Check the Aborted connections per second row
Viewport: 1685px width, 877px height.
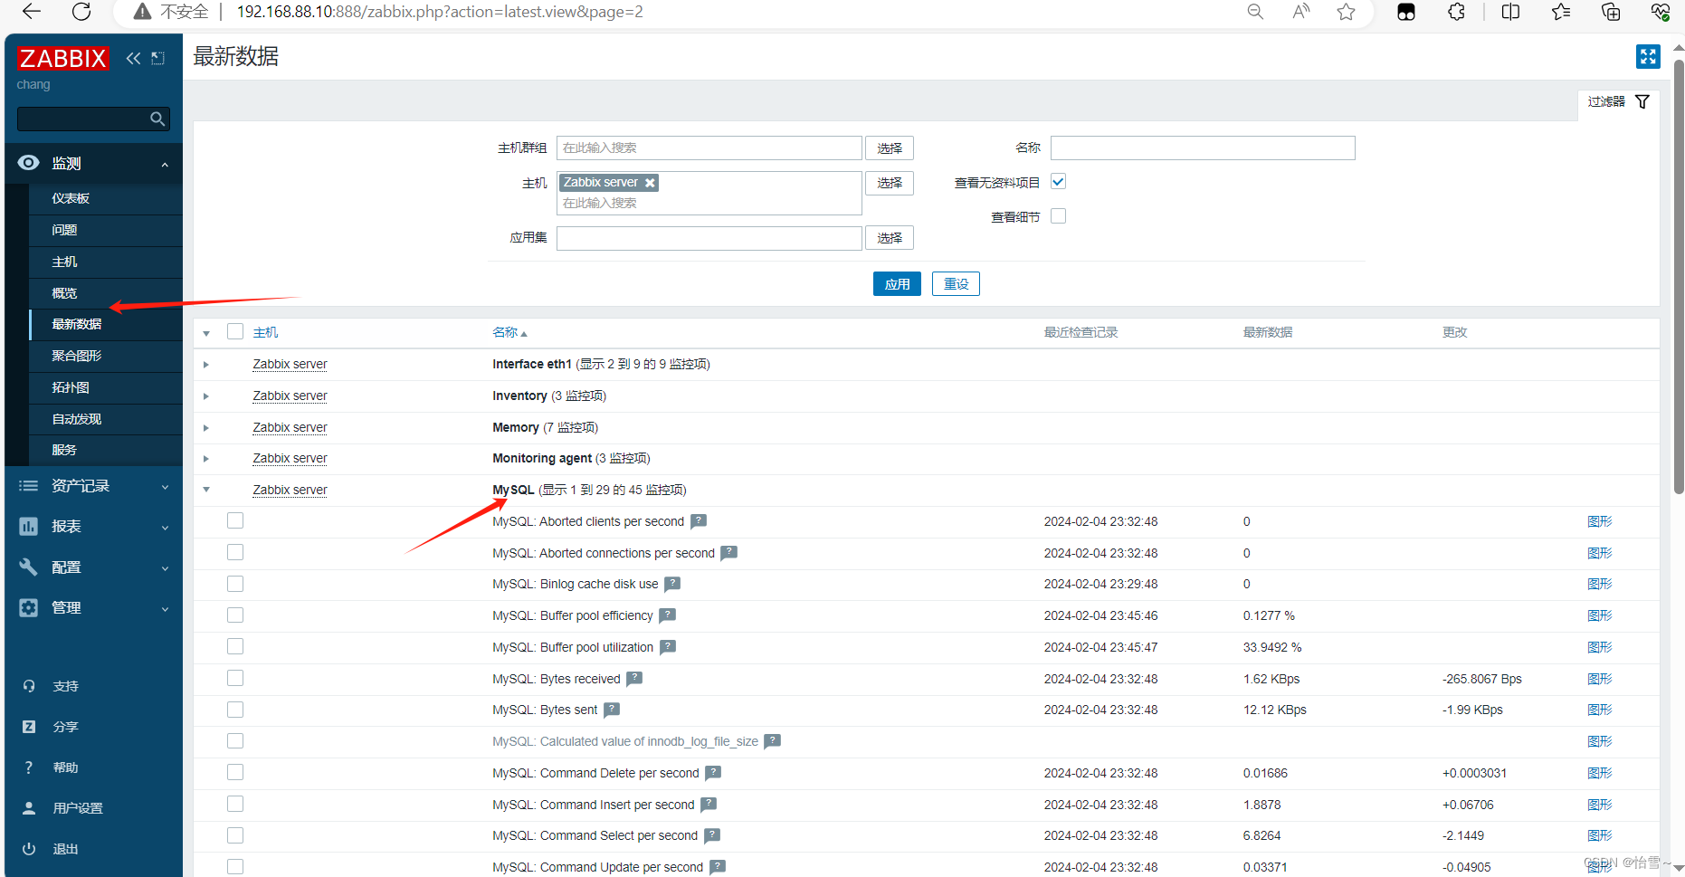coord(235,553)
